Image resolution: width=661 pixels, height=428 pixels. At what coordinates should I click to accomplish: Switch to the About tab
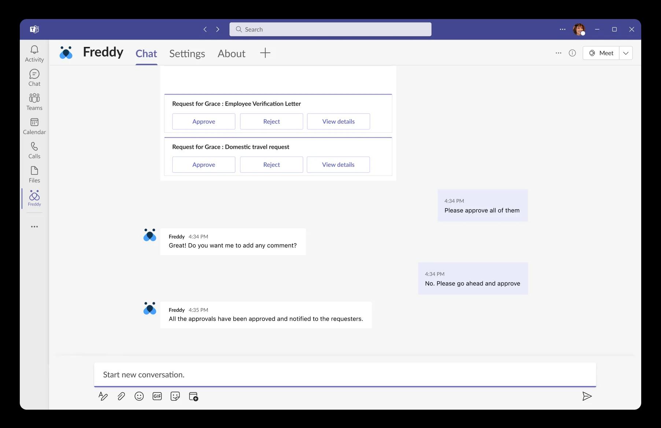[232, 53]
